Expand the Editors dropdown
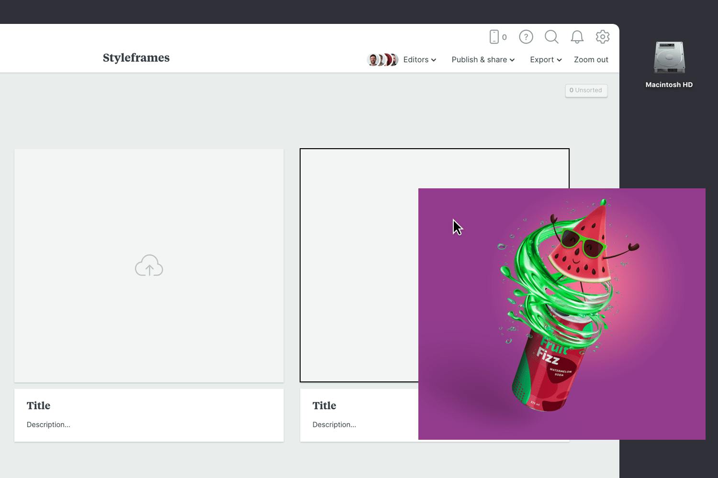Image resolution: width=718 pixels, height=478 pixels. coord(419,59)
